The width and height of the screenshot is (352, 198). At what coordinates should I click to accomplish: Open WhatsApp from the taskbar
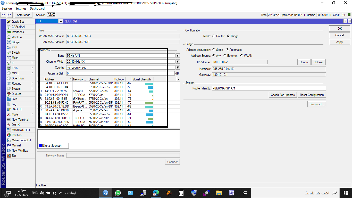click(x=118, y=193)
